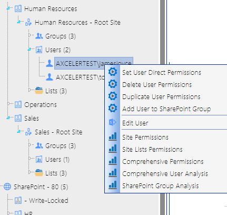Image resolution: width=227 pixels, height=215 pixels.
Task: Click Human Resources - Root Site icon
Action: pos(28,23)
